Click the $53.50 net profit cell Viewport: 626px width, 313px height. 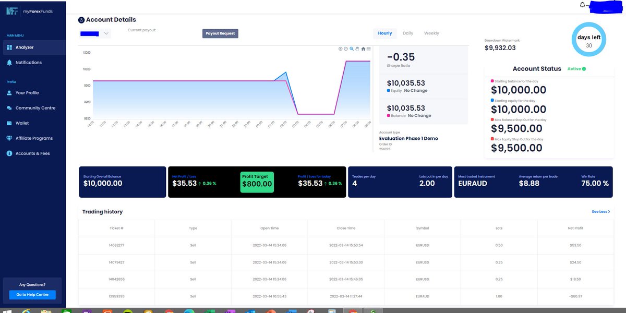coord(576,245)
